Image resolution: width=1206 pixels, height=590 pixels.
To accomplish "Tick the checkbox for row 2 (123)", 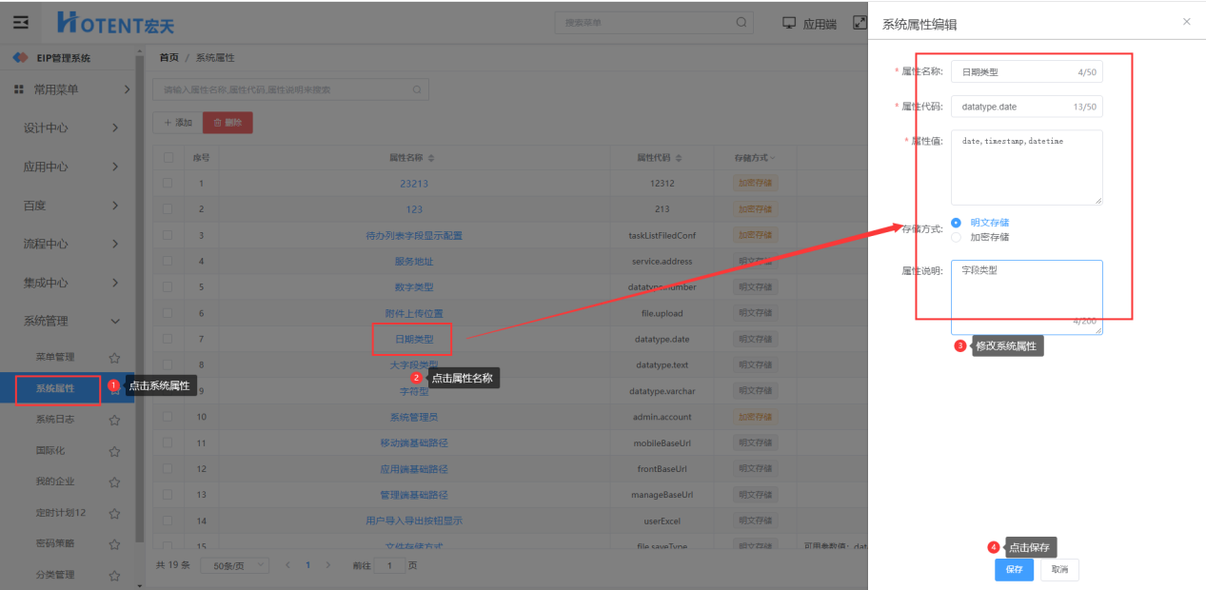I will tap(168, 208).
